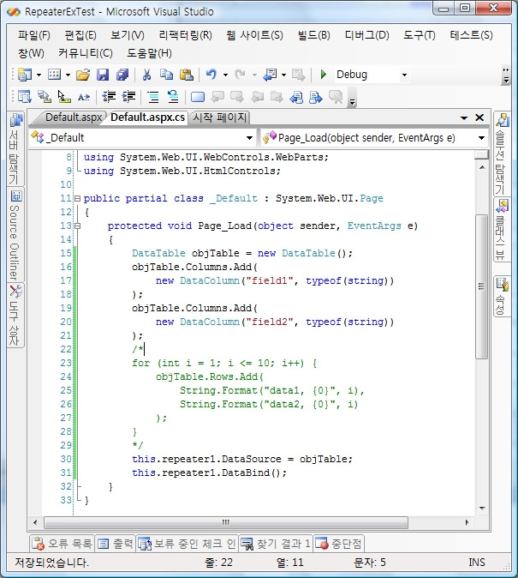Image resolution: width=518 pixels, height=578 pixels.
Task: Cut the selection with the scissors icon
Action: pos(147,75)
